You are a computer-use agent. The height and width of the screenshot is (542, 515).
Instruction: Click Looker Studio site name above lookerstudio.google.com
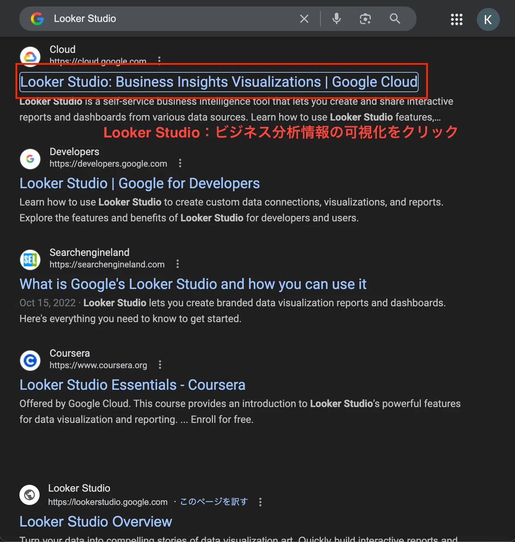[79, 488]
